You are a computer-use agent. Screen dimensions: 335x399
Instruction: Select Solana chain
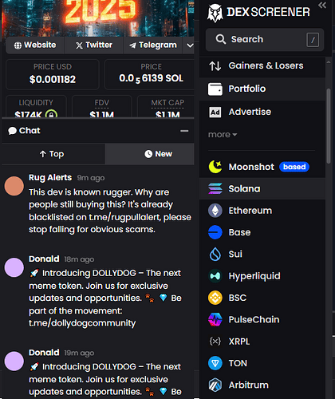[262, 188]
